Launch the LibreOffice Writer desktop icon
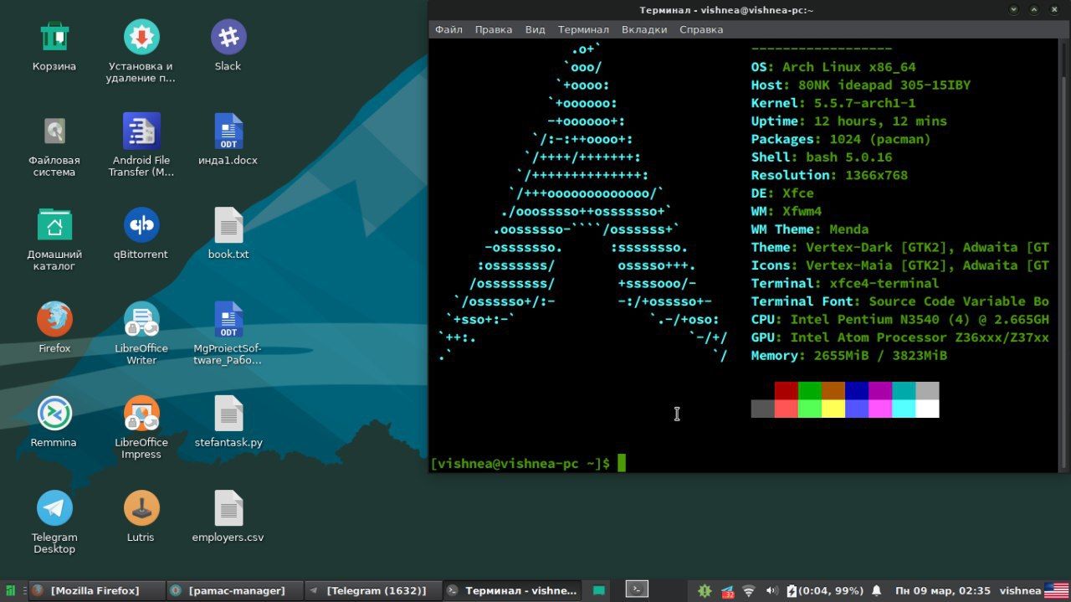The height and width of the screenshot is (602, 1071). [141, 319]
